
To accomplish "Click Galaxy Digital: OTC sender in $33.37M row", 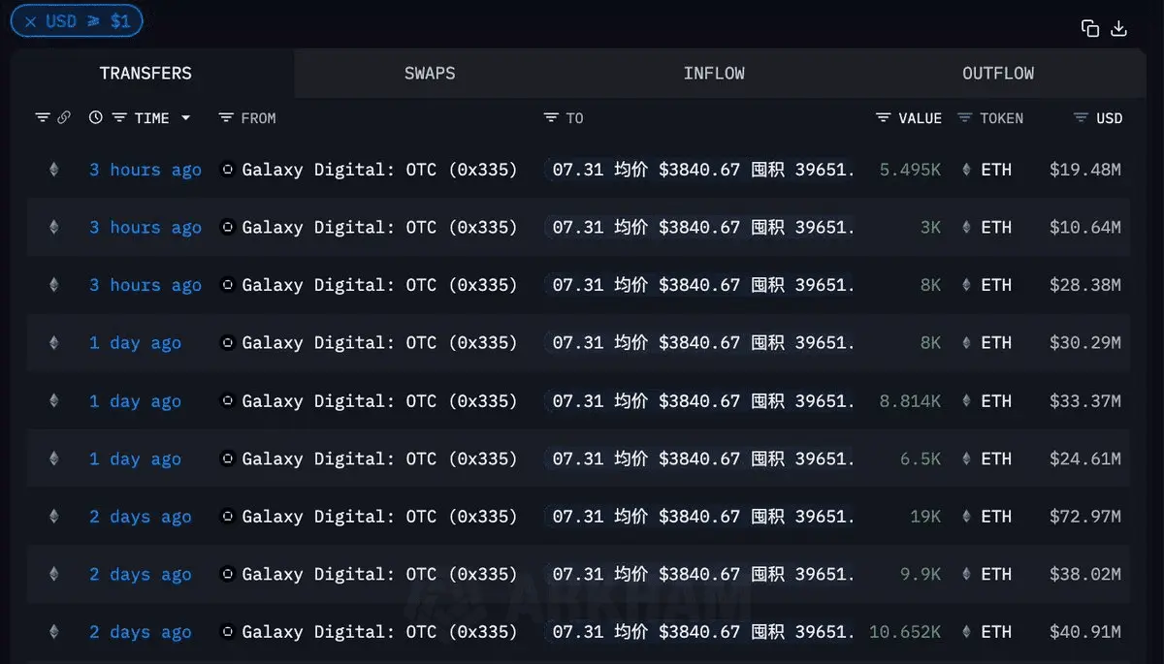I will (379, 400).
